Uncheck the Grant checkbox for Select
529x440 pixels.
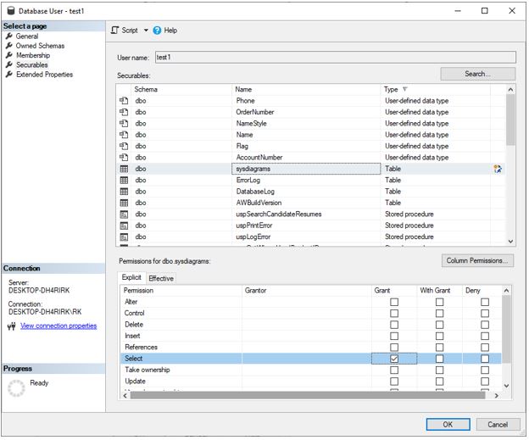(x=394, y=359)
